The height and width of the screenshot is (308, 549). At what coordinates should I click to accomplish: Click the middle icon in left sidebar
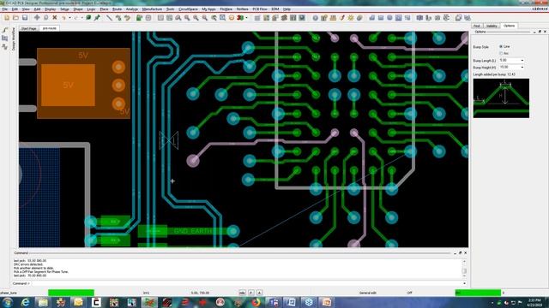5,38
